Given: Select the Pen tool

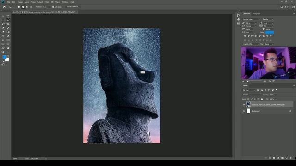Looking at the screenshot, I should (8, 36).
